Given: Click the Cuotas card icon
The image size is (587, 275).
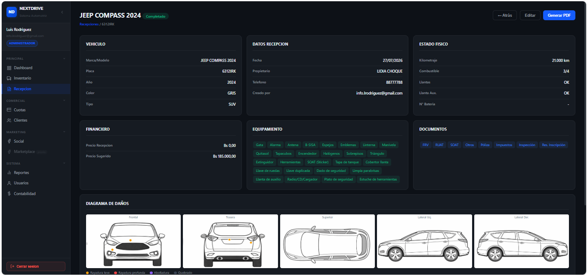Looking at the screenshot, I should 9,110.
